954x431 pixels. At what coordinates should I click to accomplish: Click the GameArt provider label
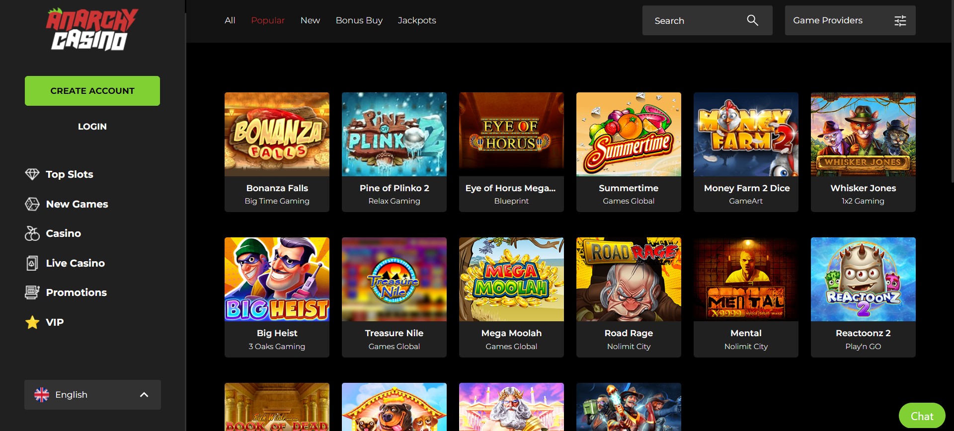746,201
